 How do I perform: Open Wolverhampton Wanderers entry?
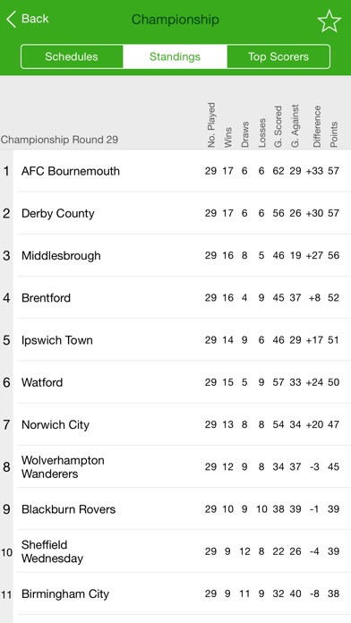[x=175, y=467]
